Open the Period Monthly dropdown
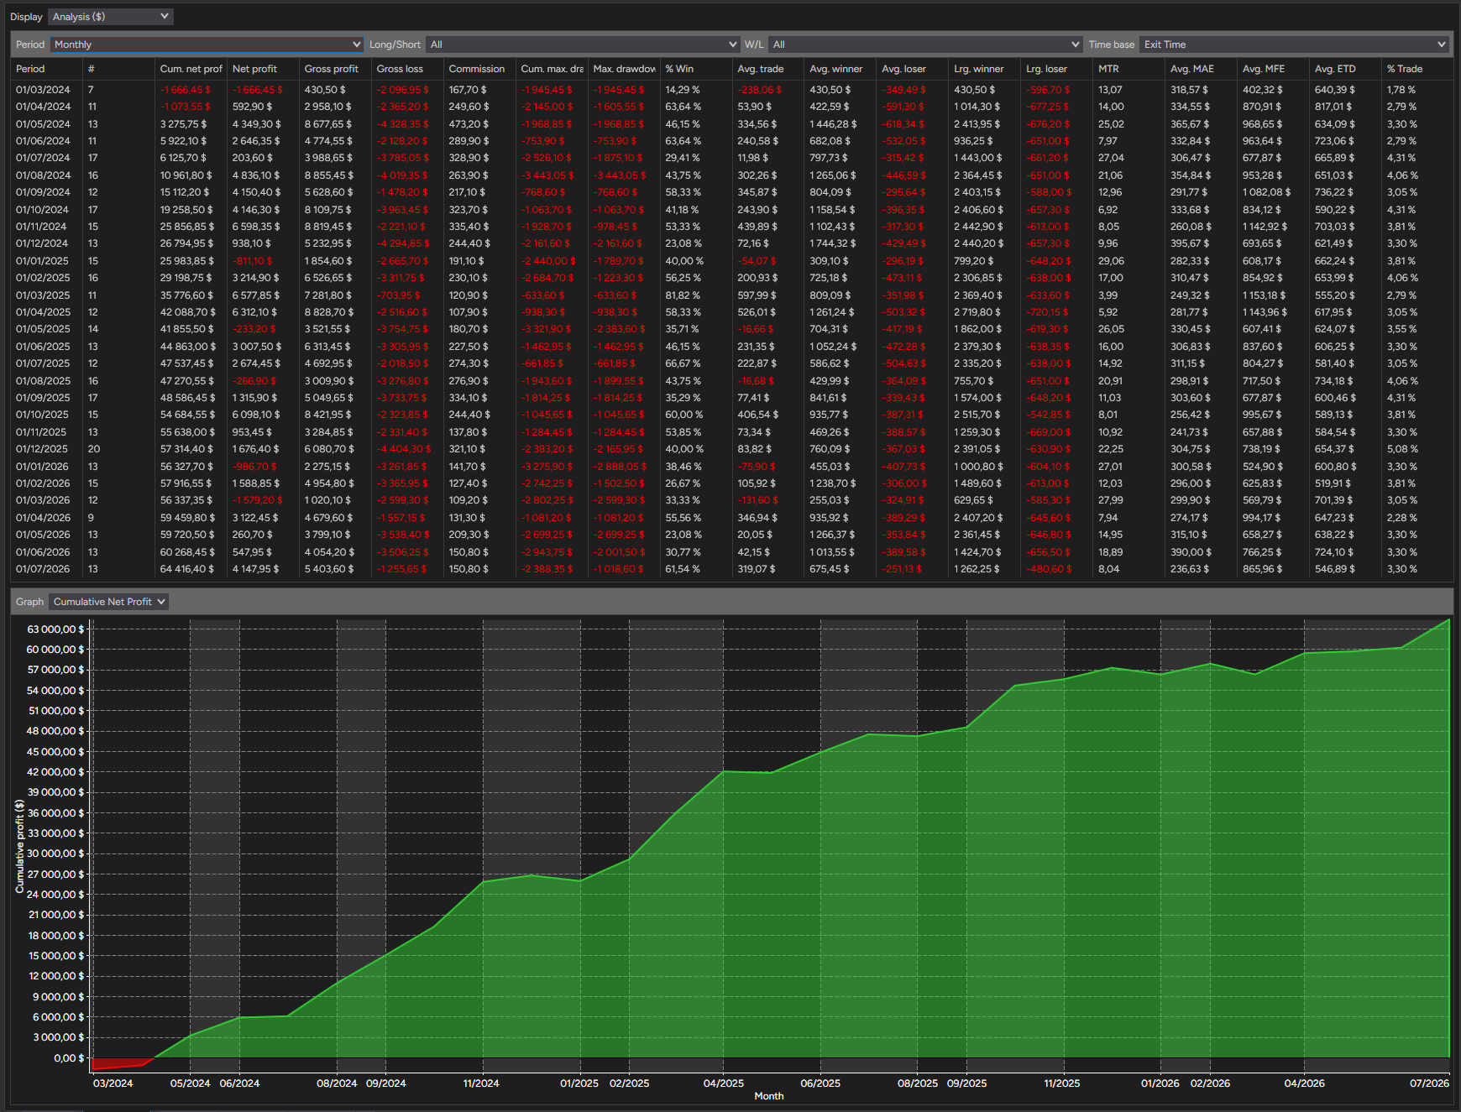The image size is (1461, 1112). tap(207, 44)
